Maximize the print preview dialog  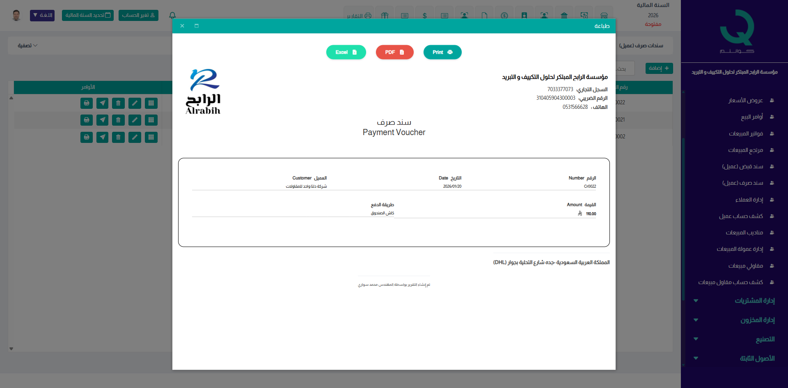pyautogui.click(x=197, y=26)
